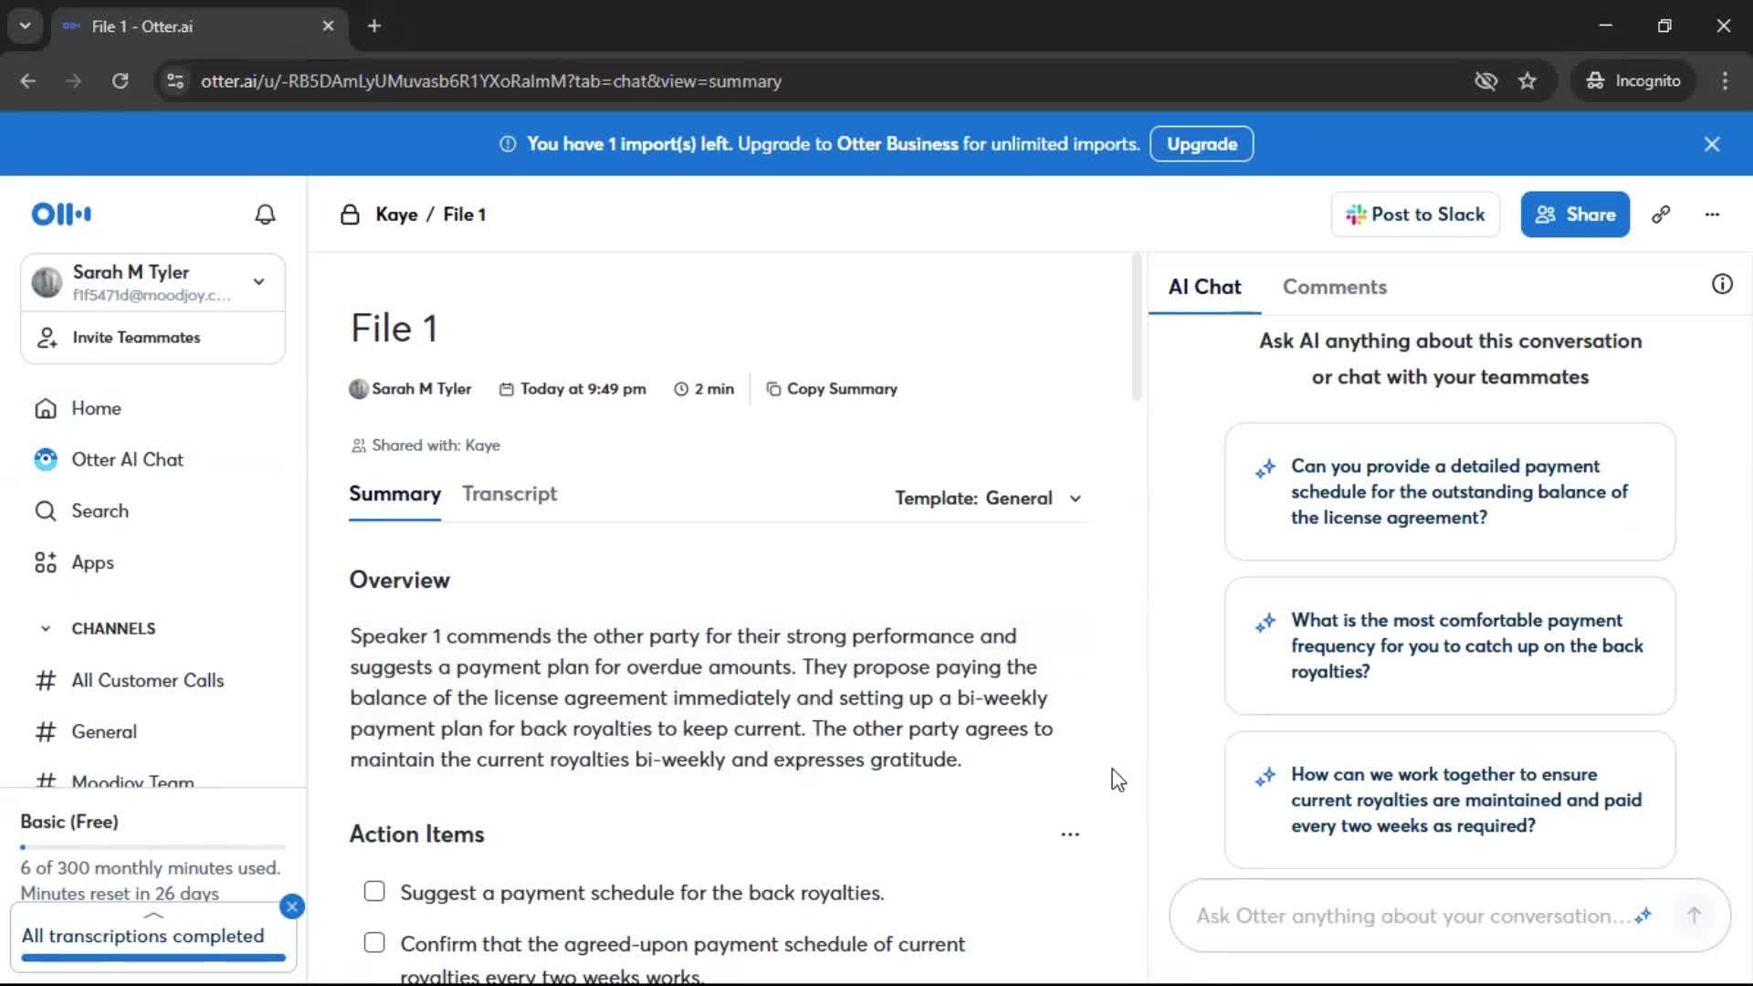
Task: Click Sarah M Tyler's avatar in the file header
Action: tap(359, 389)
